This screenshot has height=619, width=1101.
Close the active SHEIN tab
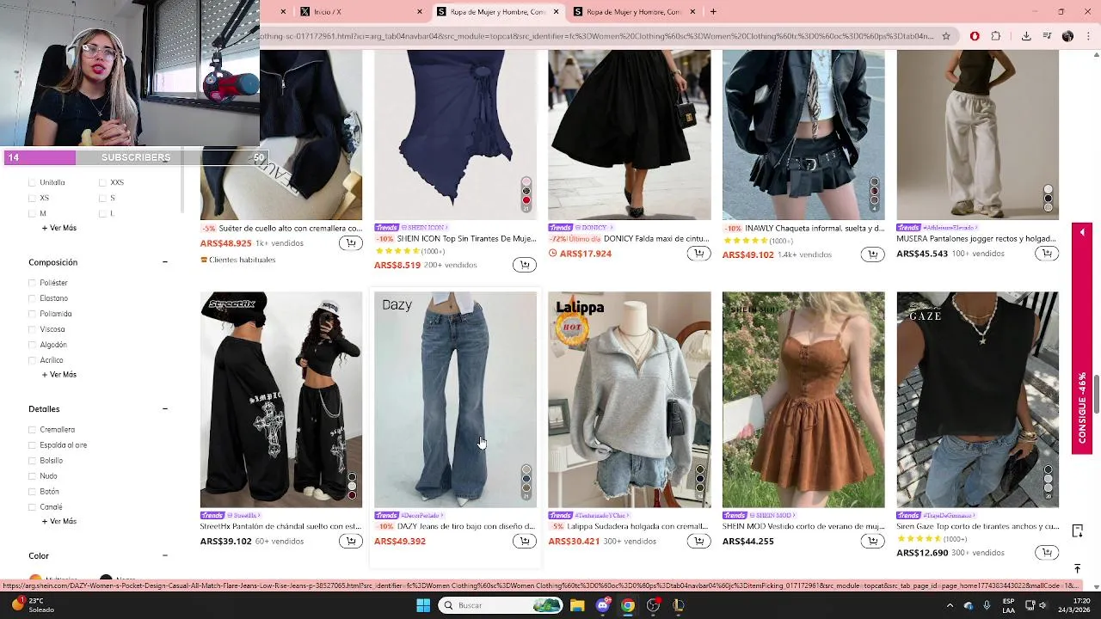556,12
